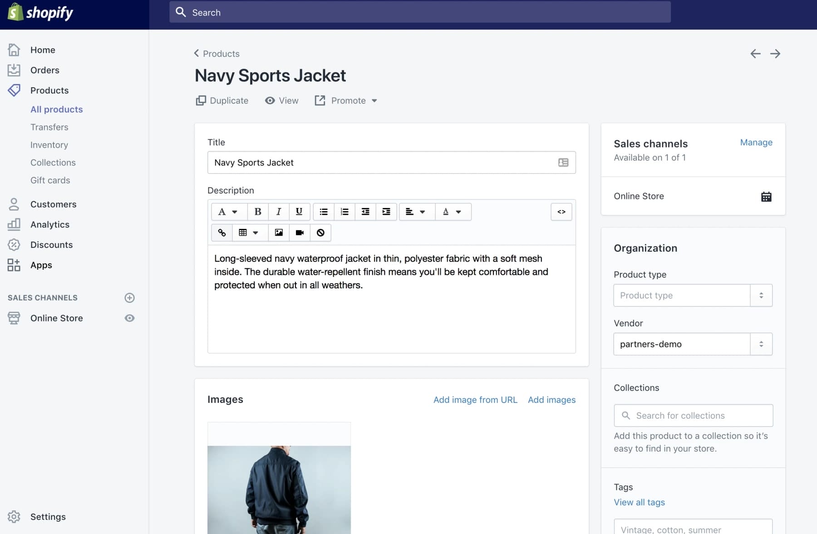
Task: Open the scheduling calendar for Online Store
Action: pos(766,196)
